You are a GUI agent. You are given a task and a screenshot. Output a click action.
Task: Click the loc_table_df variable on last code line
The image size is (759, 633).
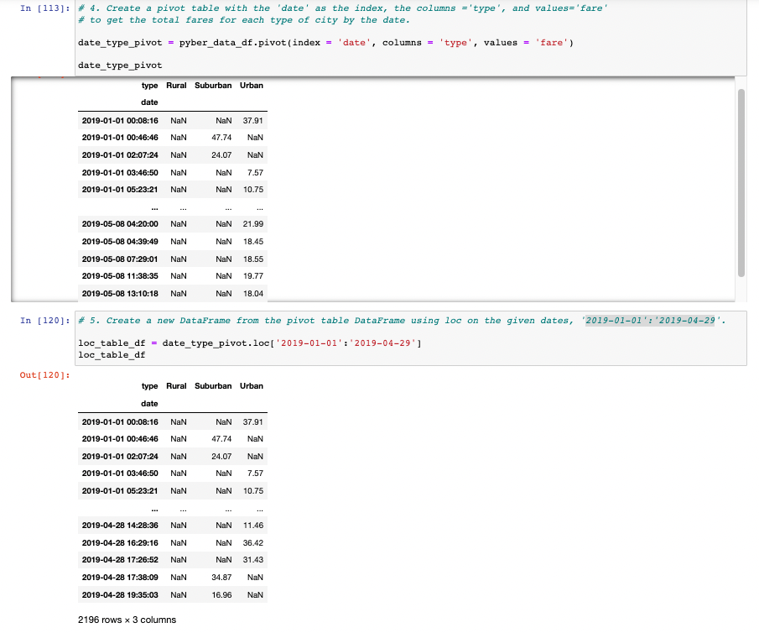[x=101, y=356]
